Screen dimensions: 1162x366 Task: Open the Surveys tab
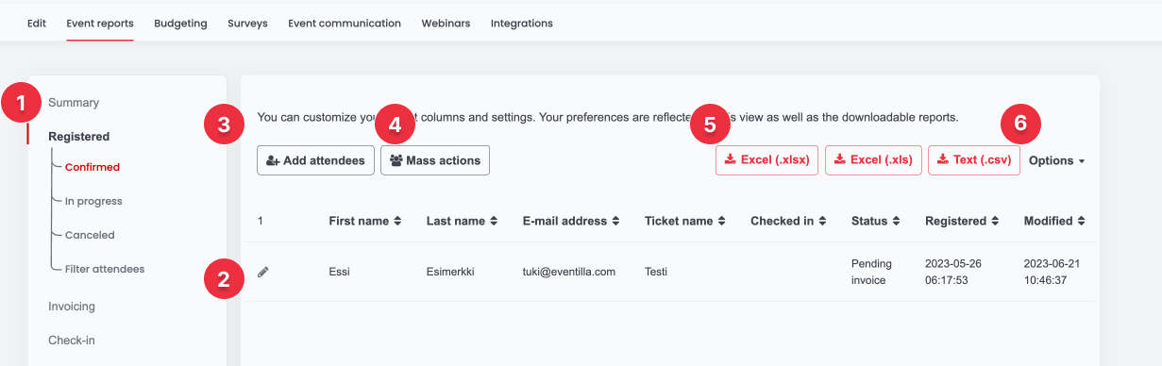[247, 23]
